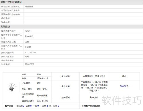This screenshot has height=111, width=143.
Task: Click the 专业、学历 label
Action: [x=27, y=89]
